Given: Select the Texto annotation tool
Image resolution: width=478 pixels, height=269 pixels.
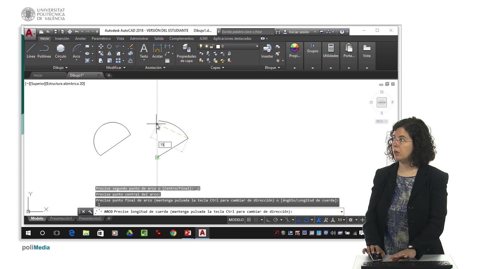Looking at the screenshot, I should (144, 51).
